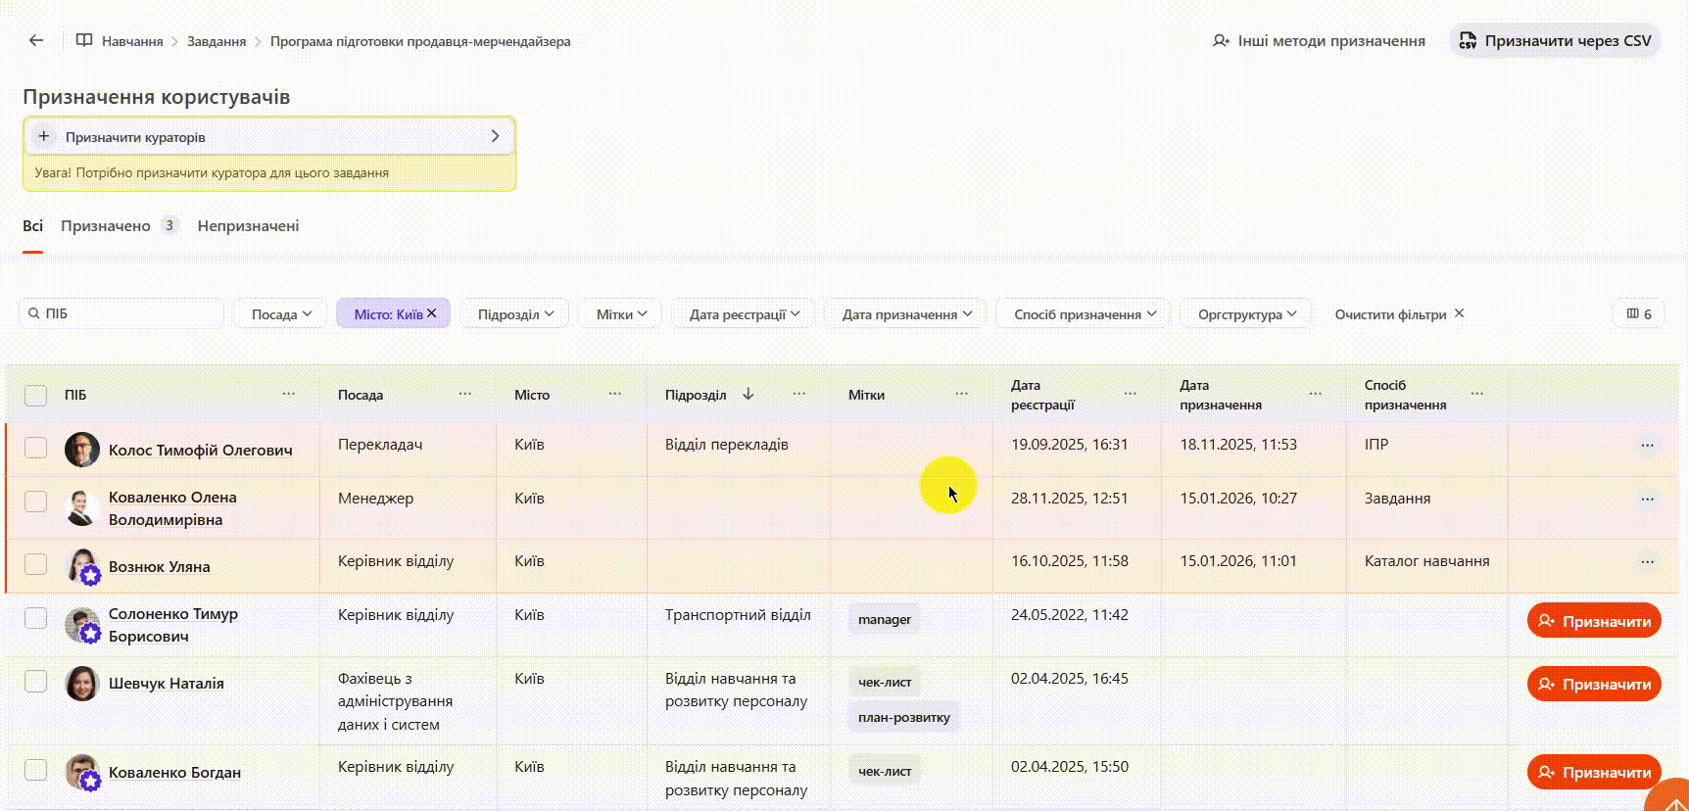Click Призначити через CSV button

[x=1555, y=41]
